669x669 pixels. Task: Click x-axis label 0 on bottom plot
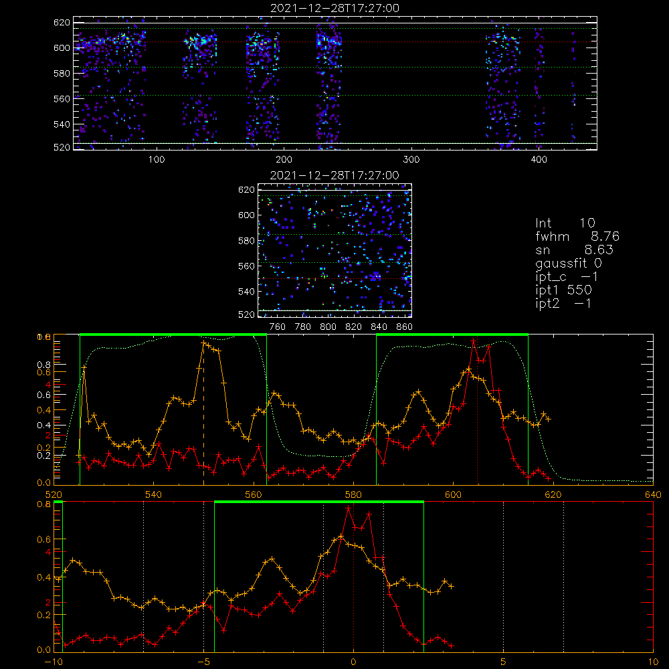(x=353, y=662)
